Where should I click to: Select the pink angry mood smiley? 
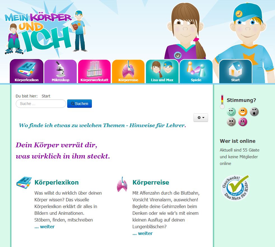point(243,122)
